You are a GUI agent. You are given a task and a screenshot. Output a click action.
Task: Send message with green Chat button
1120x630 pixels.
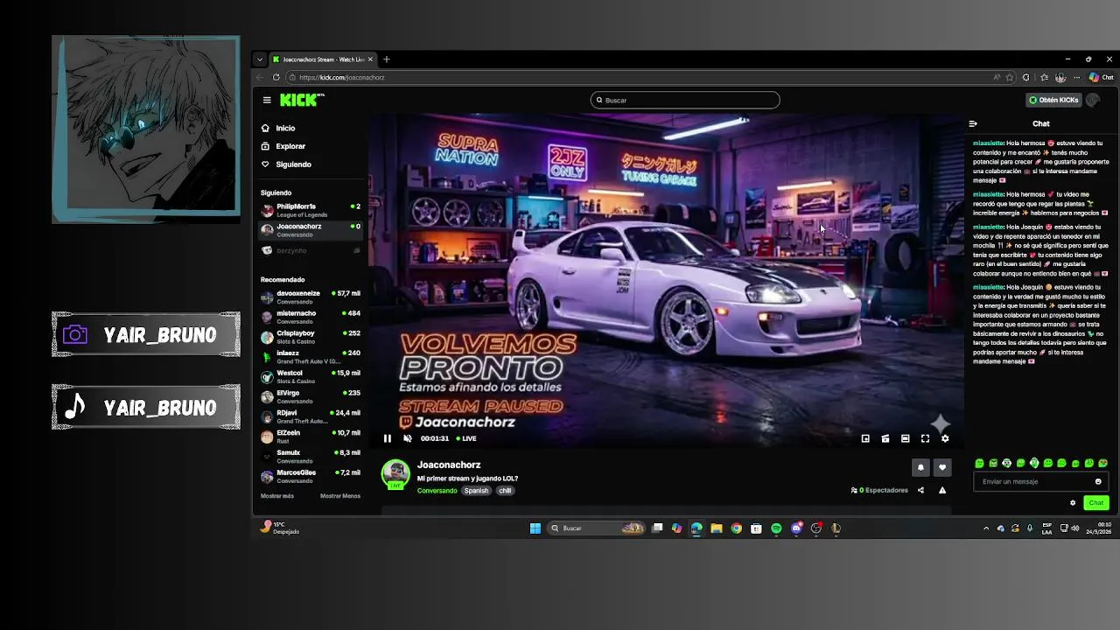pyautogui.click(x=1096, y=502)
